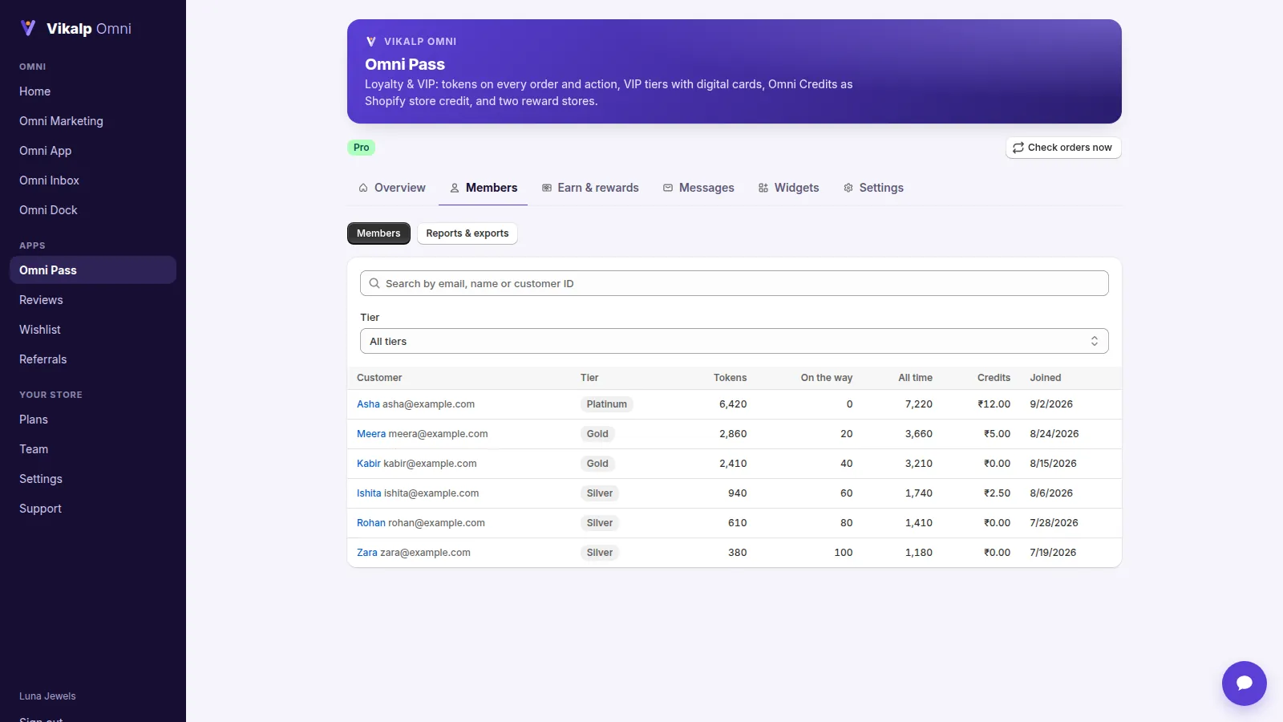Image resolution: width=1283 pixels, height=722 pixels.
Task: Open Referrals app in sidebar
Action: (43, 359)
